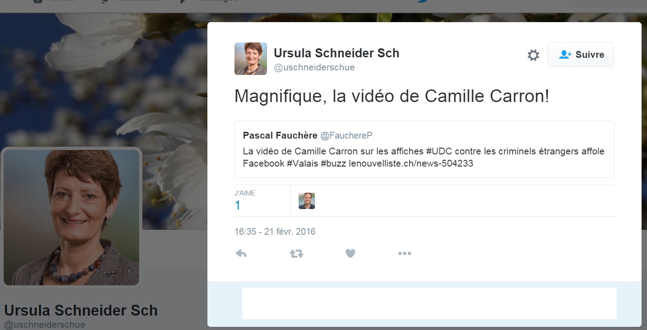The width and height of the screenshot is (647, 330).
Task: Click the J'AIME count of 1
Action: [238, 205]
